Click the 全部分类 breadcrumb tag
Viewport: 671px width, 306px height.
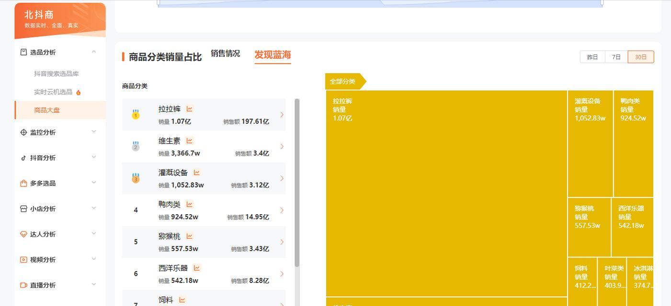coord(345,81)
